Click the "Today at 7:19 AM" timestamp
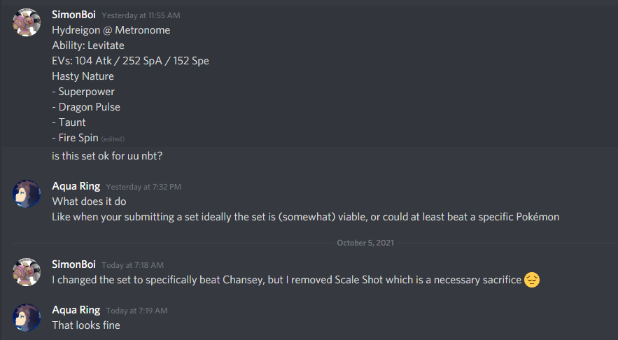618x340 pixels. (136, 310)
